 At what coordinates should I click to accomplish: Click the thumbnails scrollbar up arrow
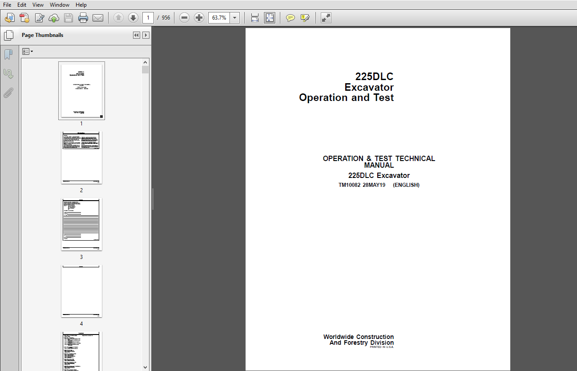click(145, 62)
